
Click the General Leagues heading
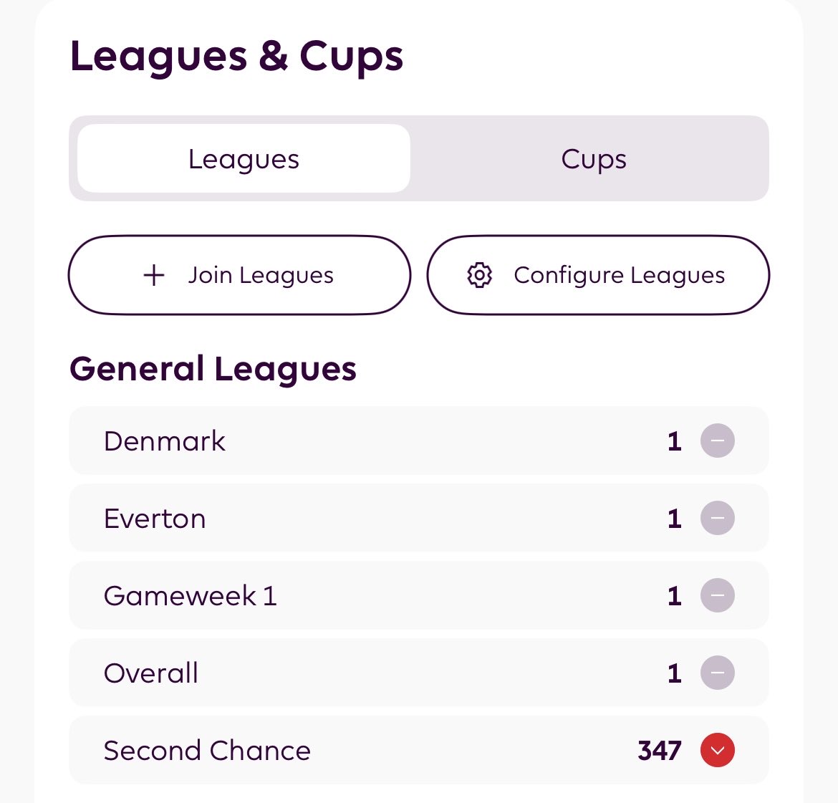[x=213, y=370]
